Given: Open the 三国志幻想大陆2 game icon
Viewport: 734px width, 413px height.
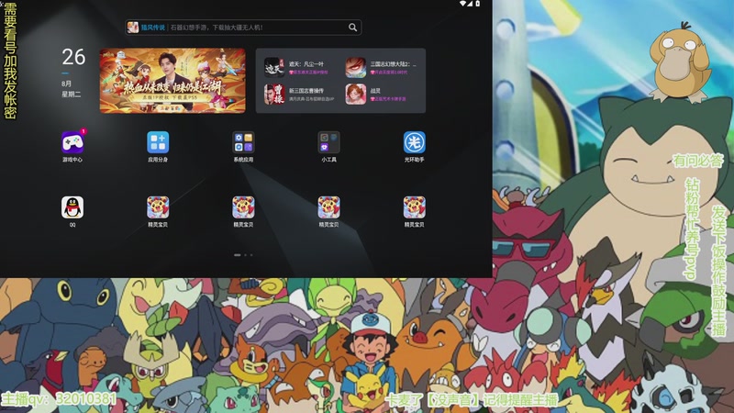Looking at the screenshot, I should (356, 67).
